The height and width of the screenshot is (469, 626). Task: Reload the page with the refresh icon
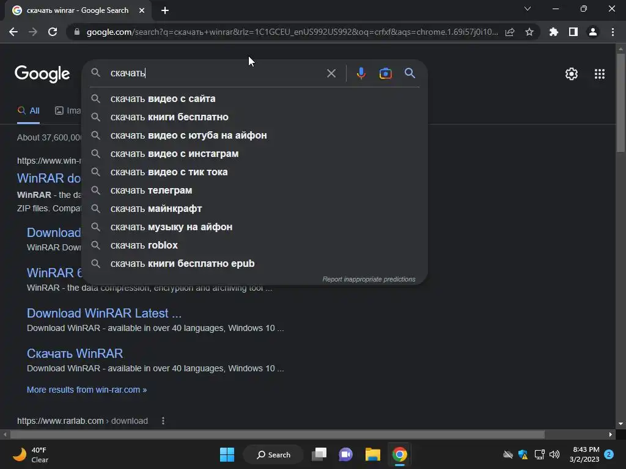(x=53, y=32)
